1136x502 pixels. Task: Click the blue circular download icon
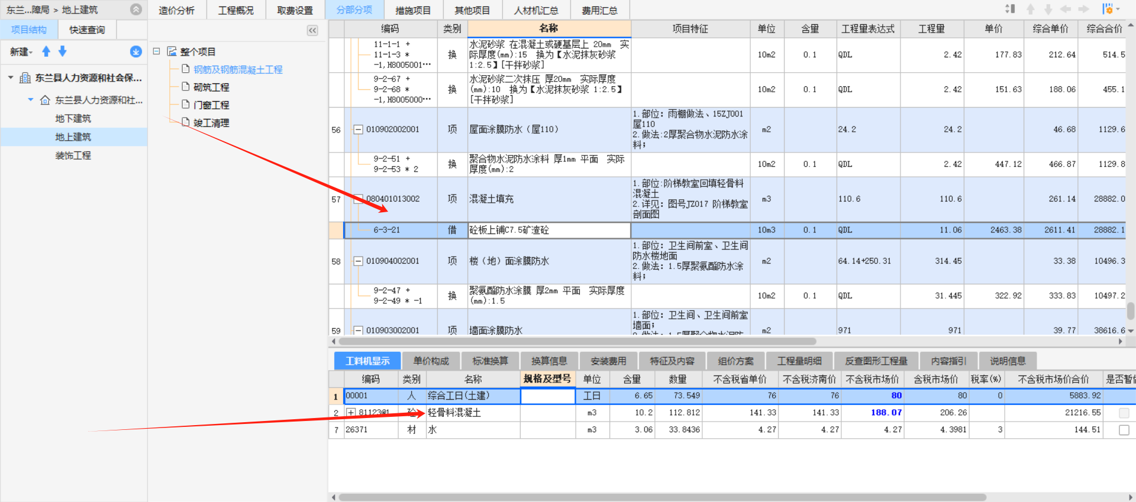pos(136,52)
